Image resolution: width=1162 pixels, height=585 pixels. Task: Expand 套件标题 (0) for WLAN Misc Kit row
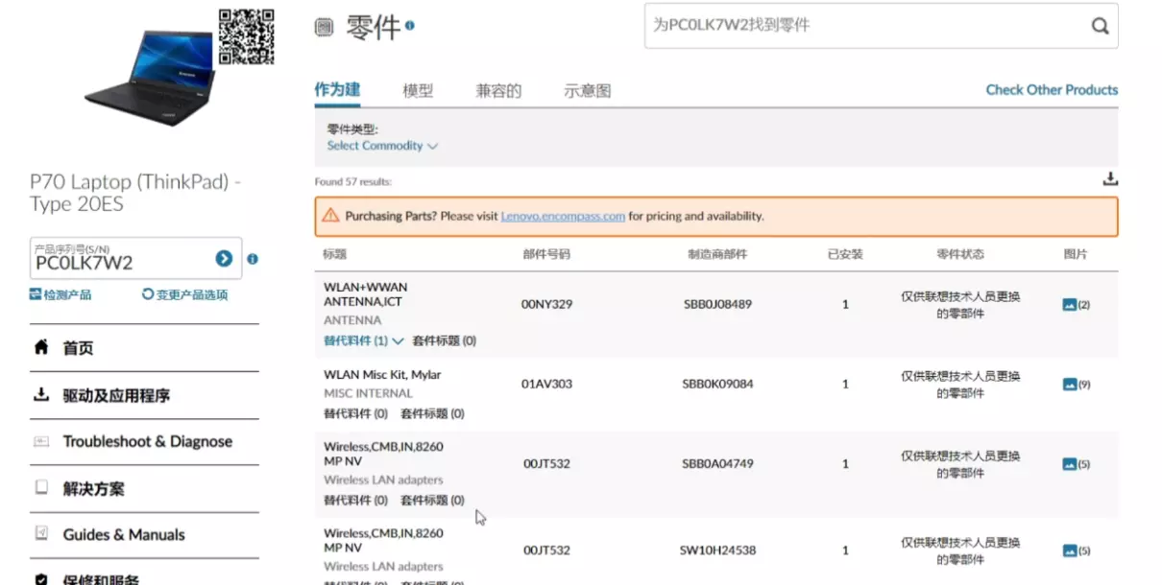click(433, 413)
